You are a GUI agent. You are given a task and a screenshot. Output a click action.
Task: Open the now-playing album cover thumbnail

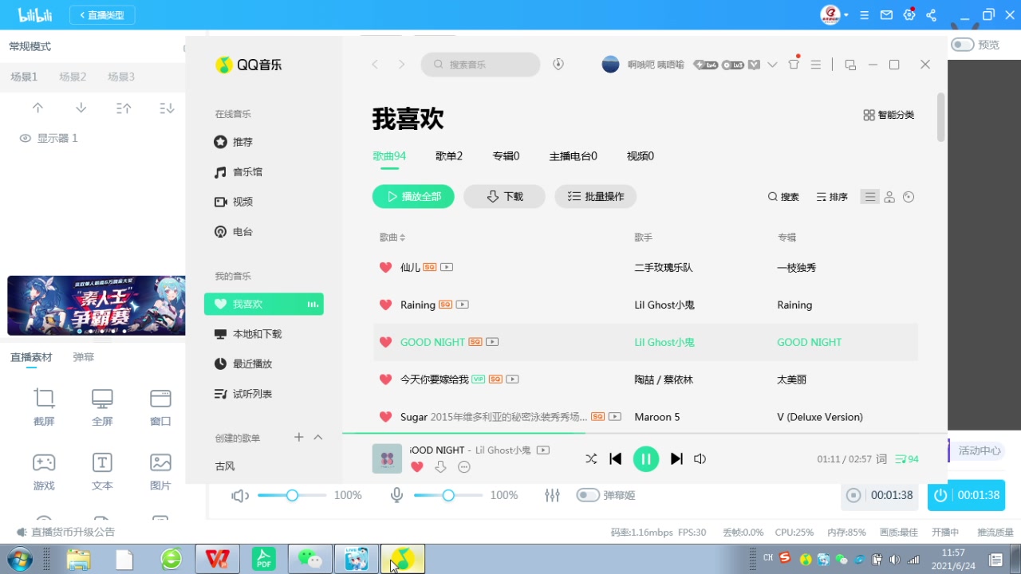387,458
